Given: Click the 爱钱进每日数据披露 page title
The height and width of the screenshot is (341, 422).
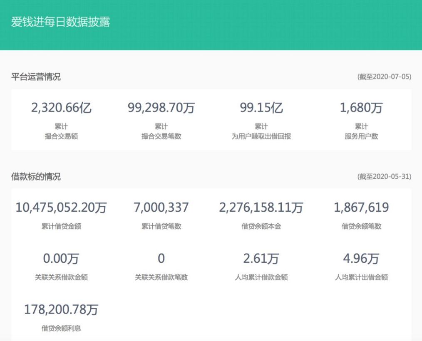Looking at the screenshot, I should [x=60, y=22].
